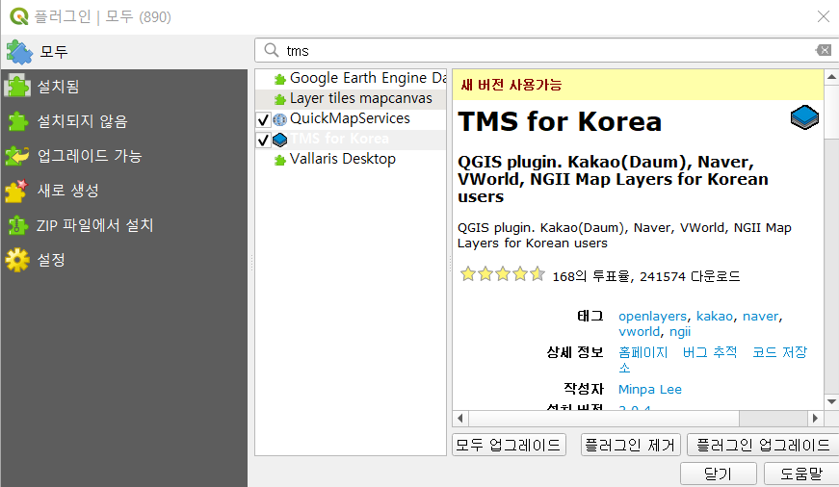Click the Vallaris Desktop plugin icon

[x=279, y=160]
